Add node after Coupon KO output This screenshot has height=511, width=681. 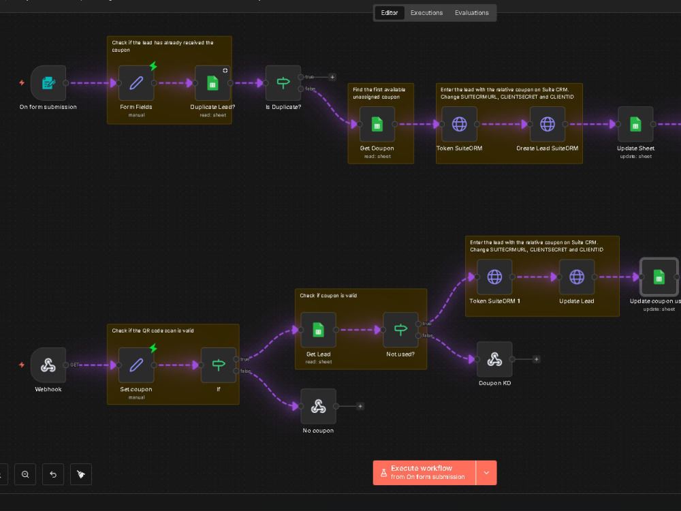537,359
